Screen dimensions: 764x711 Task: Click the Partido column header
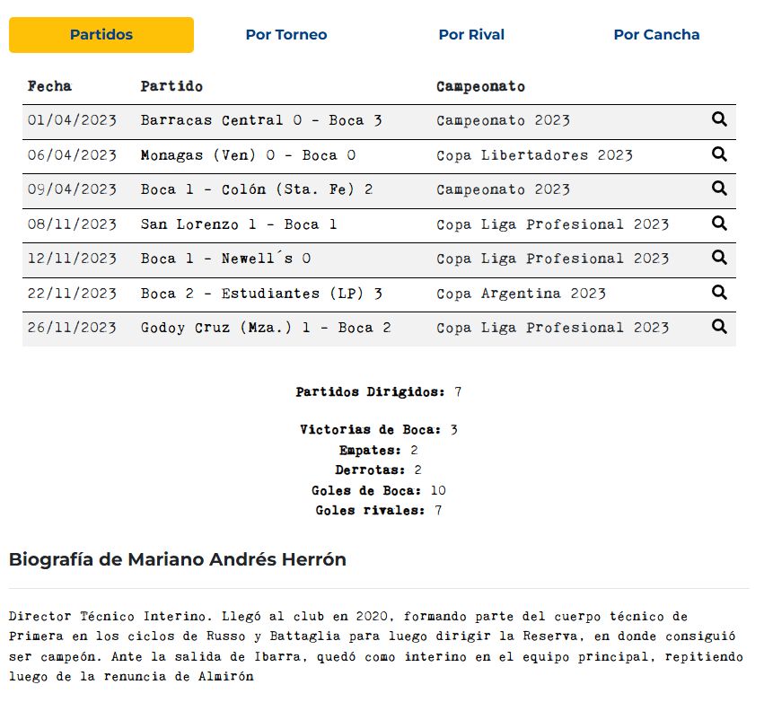coord(171,86)
